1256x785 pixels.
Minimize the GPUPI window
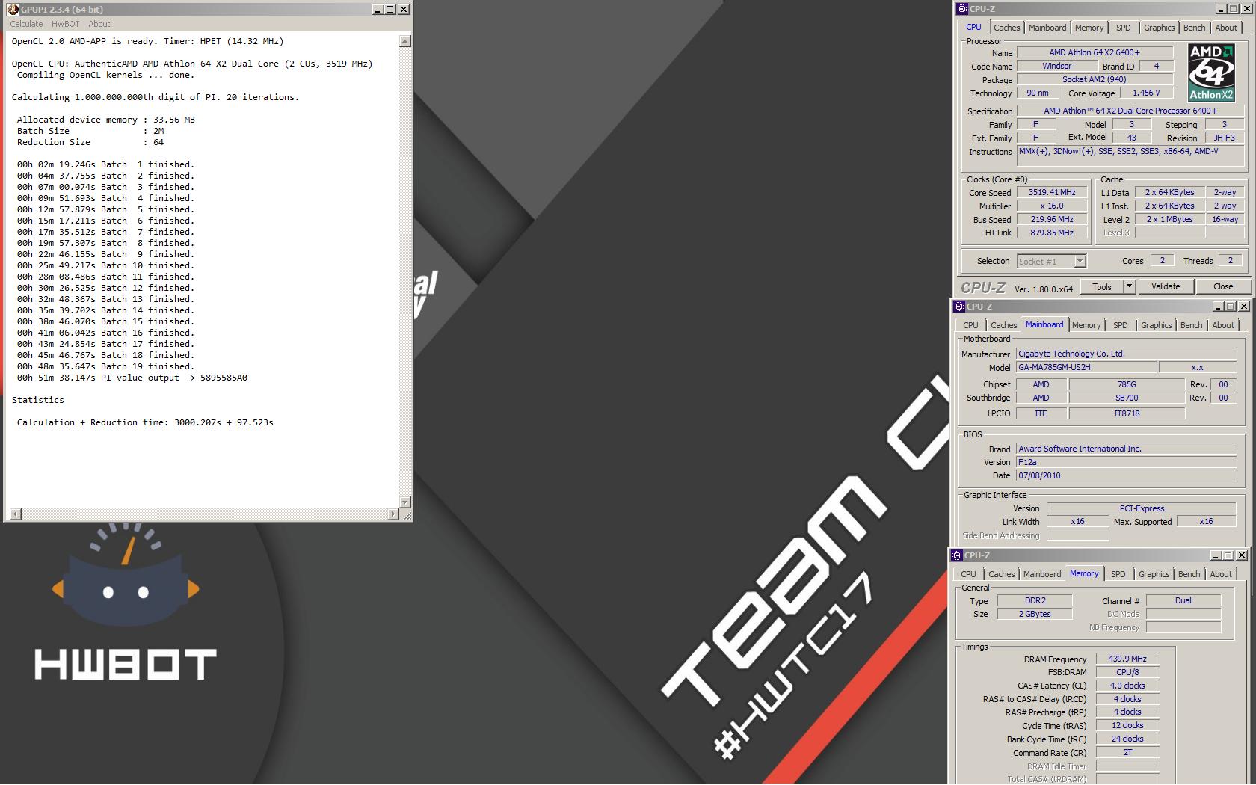[378, 10]
